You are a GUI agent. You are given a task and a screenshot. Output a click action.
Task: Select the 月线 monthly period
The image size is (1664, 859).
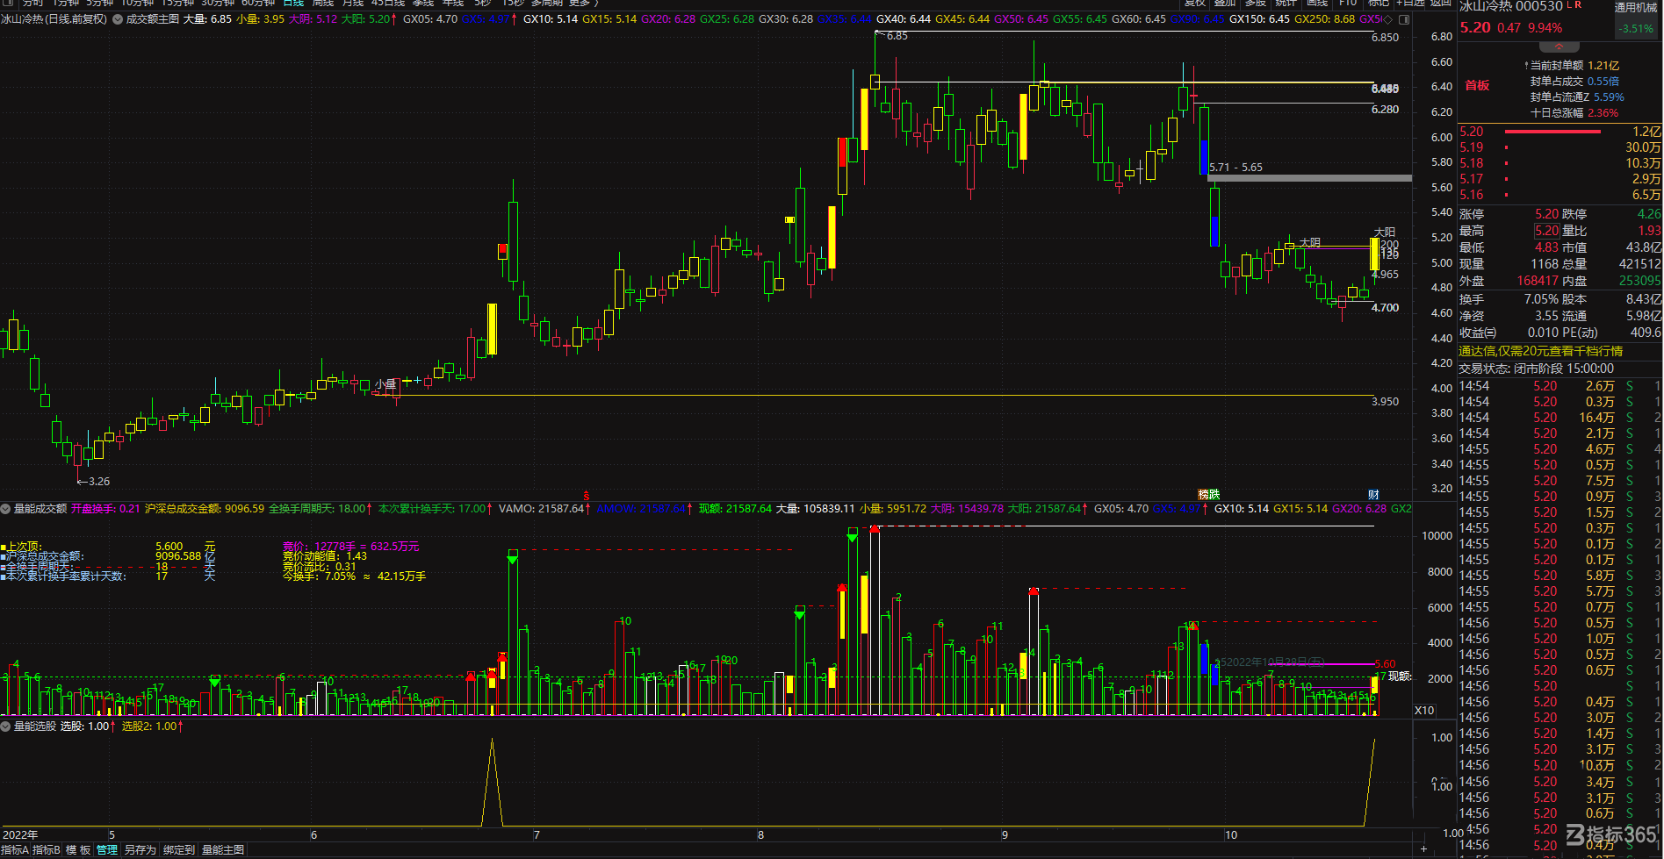tap(353, 4)
